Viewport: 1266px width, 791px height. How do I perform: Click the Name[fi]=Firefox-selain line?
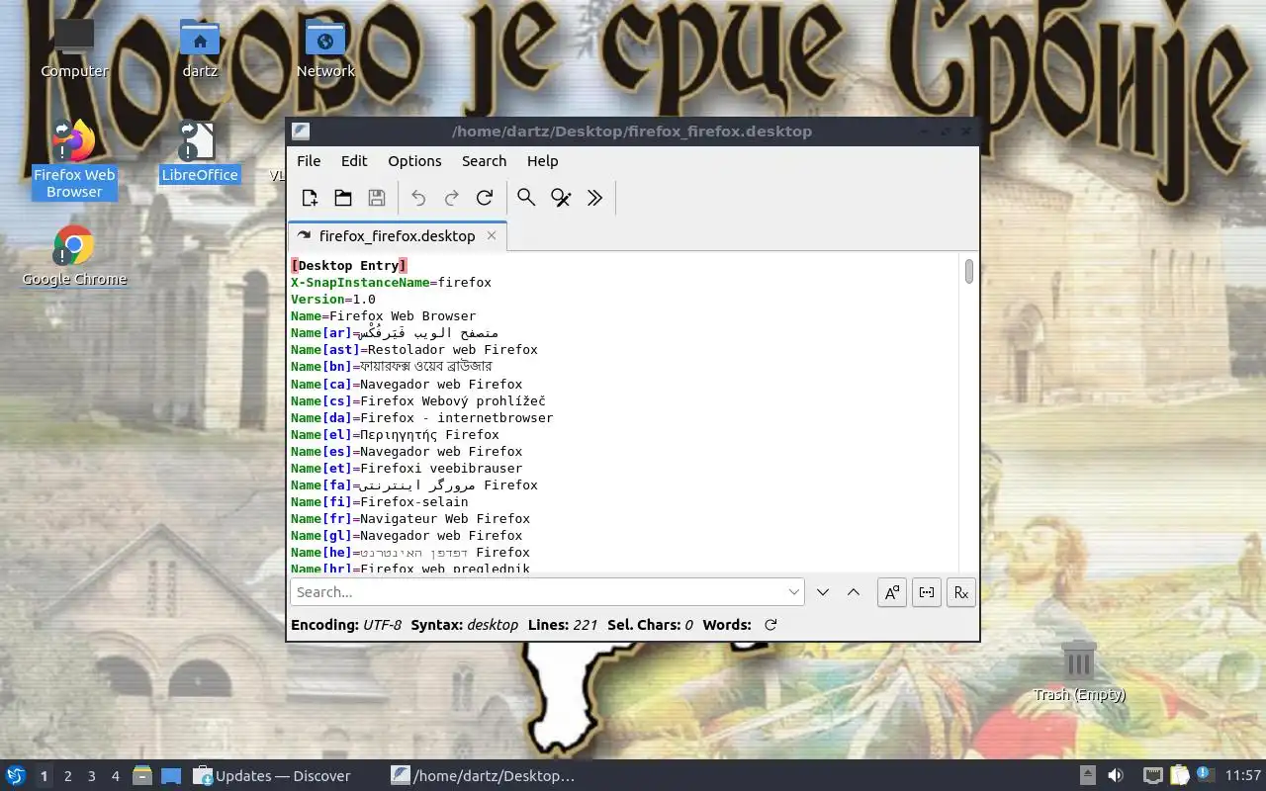(380, 501)
